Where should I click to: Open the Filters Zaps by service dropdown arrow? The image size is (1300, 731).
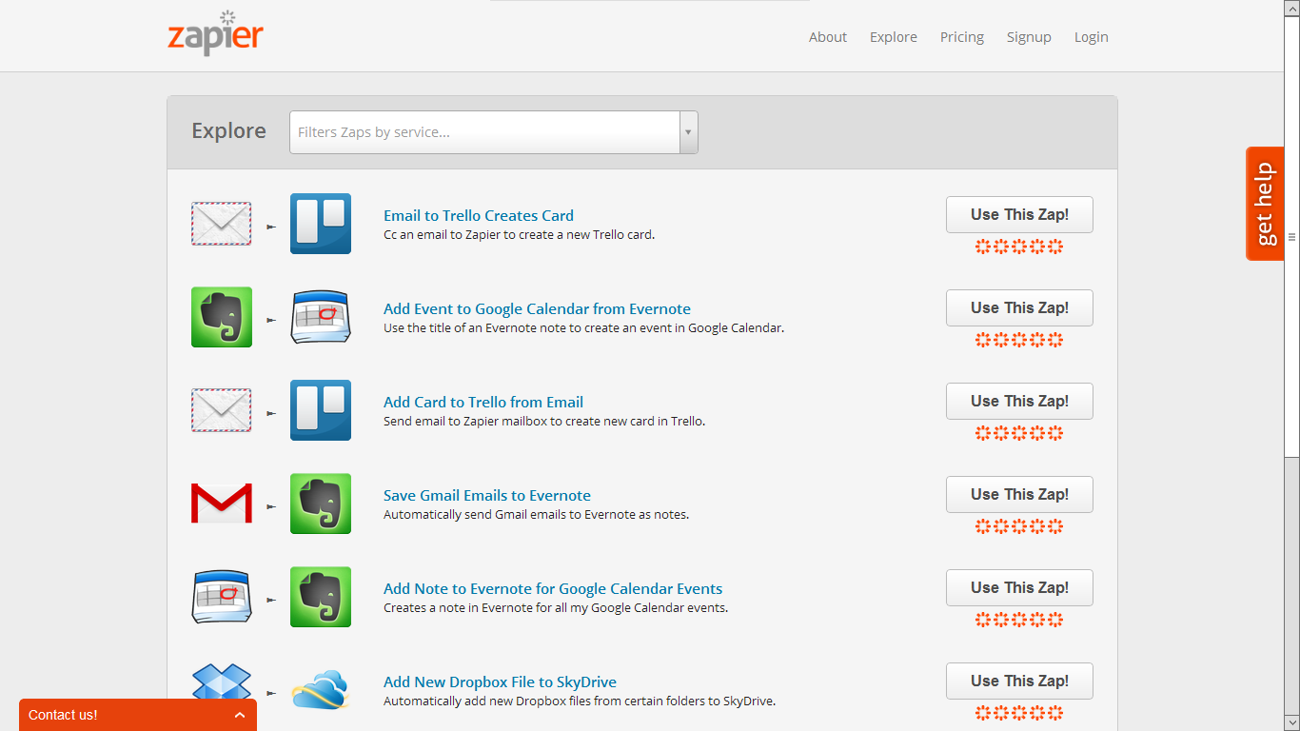point(688,132)
